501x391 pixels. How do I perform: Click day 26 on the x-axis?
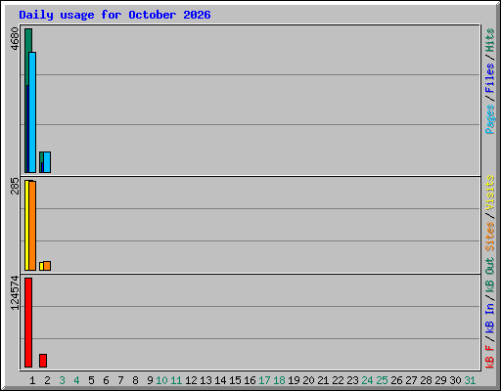click(396, 380)
